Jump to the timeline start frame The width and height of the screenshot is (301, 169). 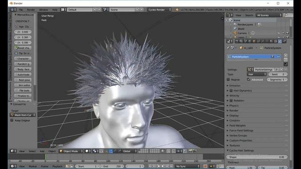pos(150,166)
